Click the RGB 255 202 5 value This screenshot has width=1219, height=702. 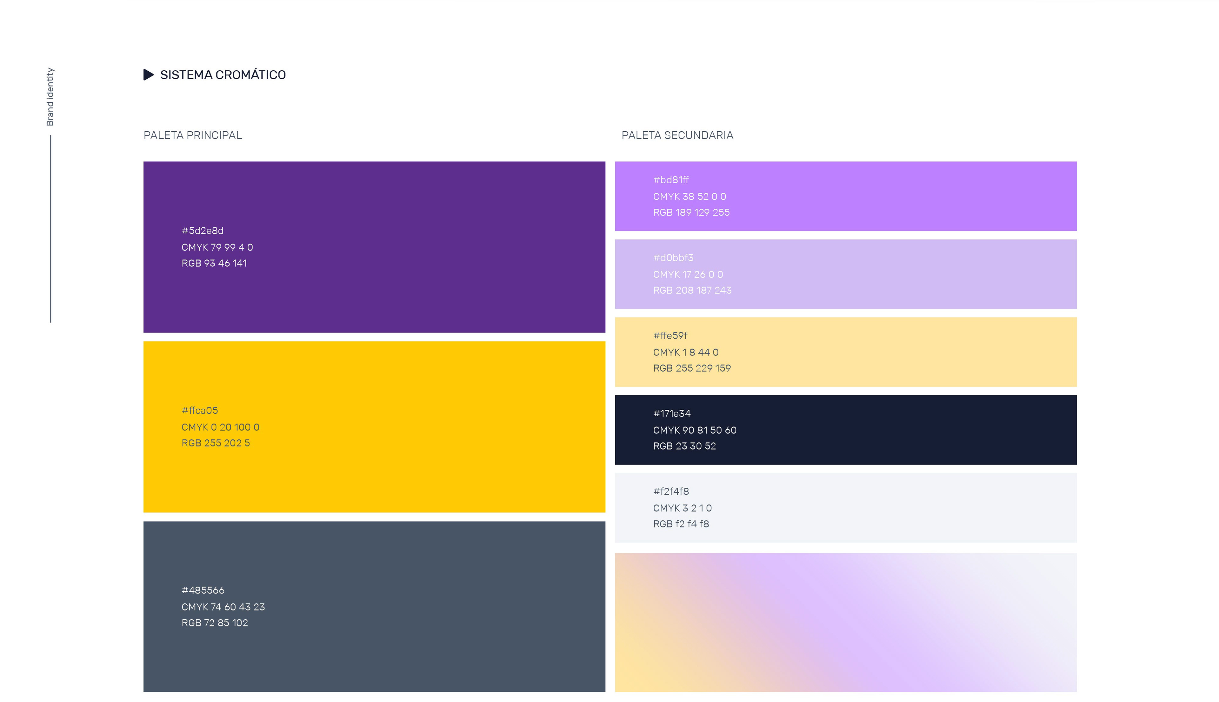(216, 443)
